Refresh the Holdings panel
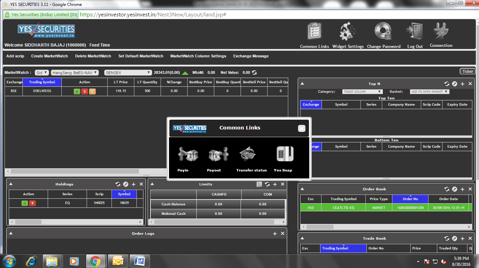 tap(118, 184)
